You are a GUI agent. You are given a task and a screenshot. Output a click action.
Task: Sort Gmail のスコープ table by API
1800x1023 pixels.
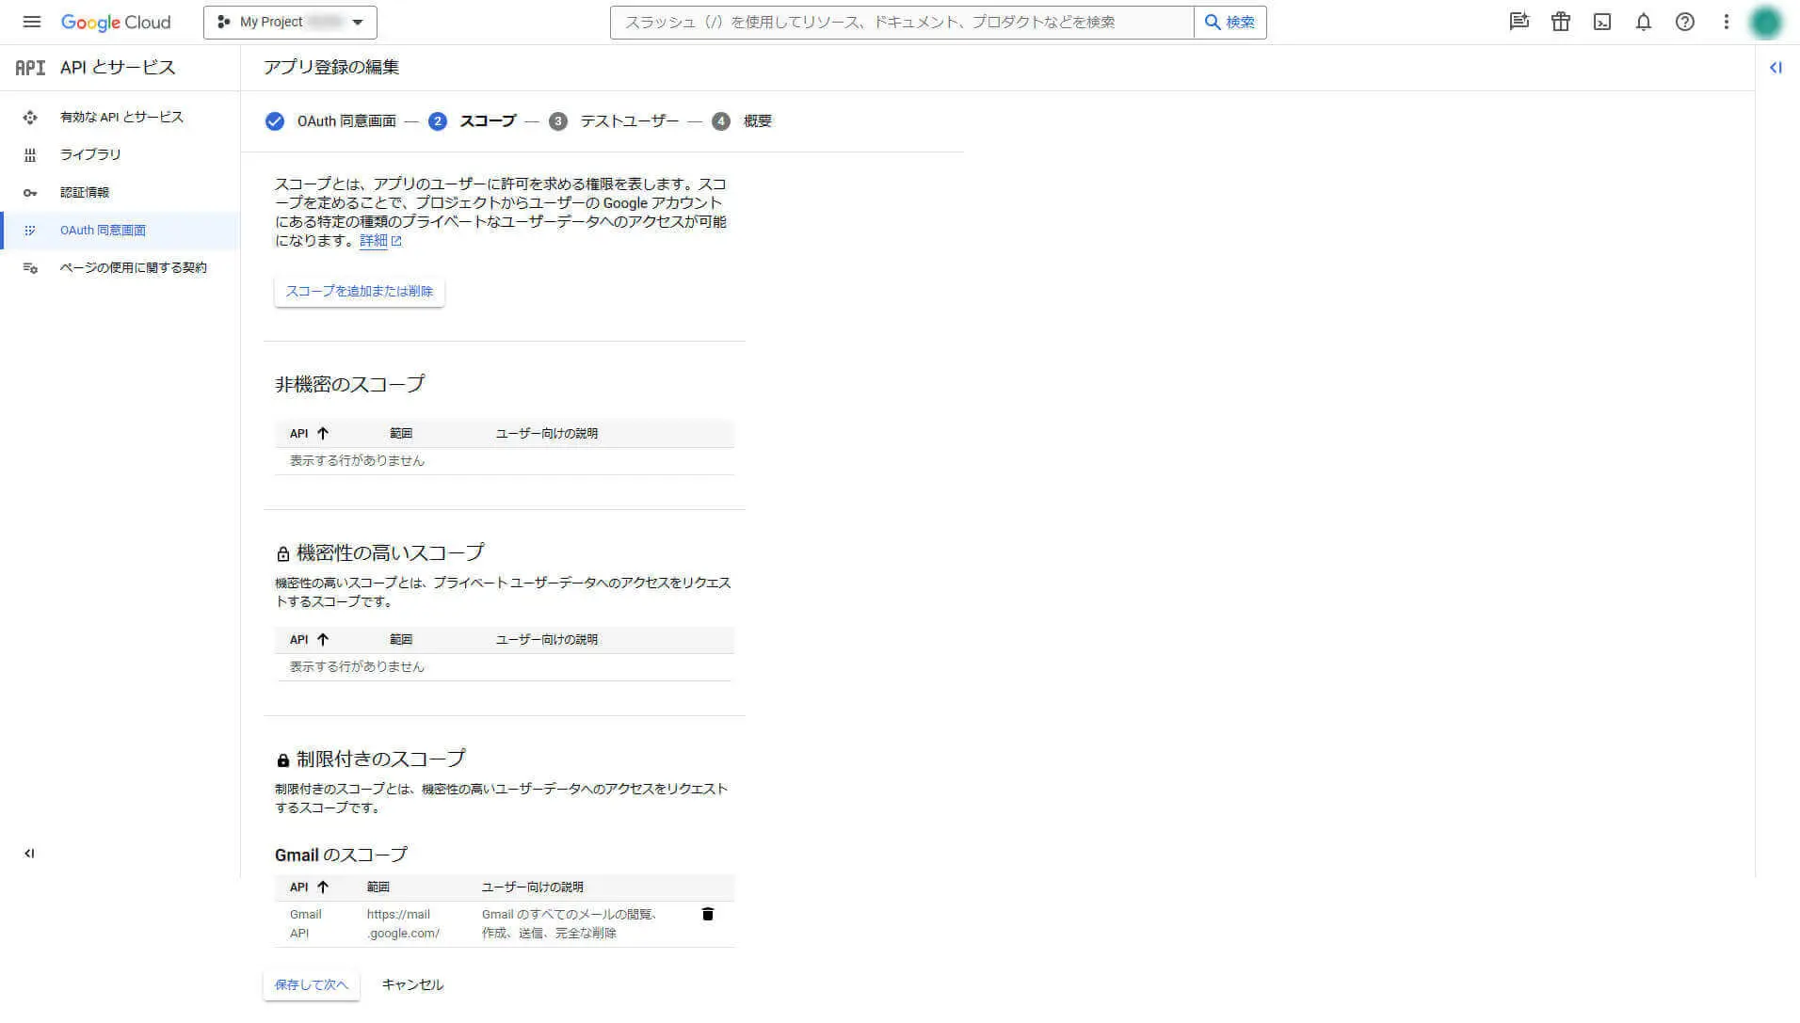(309, 887)
